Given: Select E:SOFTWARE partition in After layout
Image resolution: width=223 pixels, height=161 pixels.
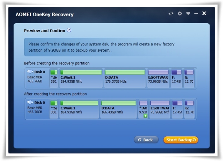Looking at the screenshot, I should (x=160, y=109).
